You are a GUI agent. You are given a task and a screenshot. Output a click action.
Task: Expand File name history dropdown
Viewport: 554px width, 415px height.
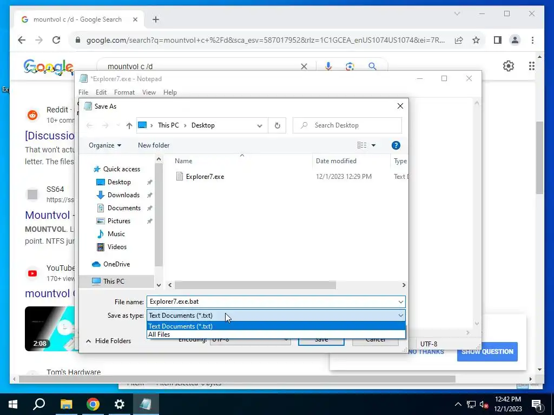click(x=401, y=302)
